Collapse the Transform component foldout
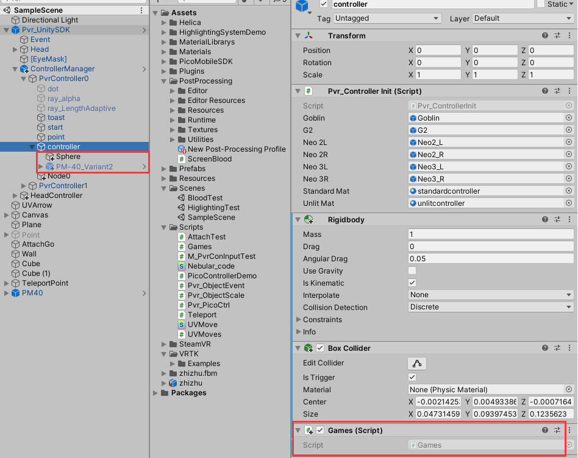This screenshot has height=458, width=578. pos(298,36)
